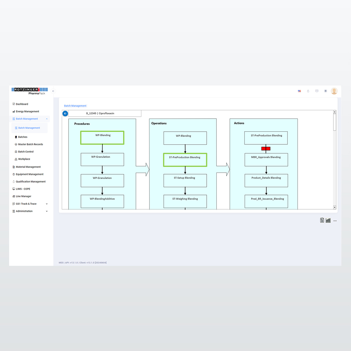Click the Operations column heading

[x=159, y=123]
